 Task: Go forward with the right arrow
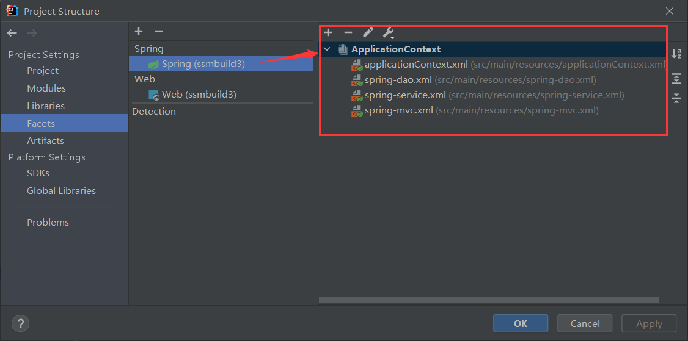(32, 33)
